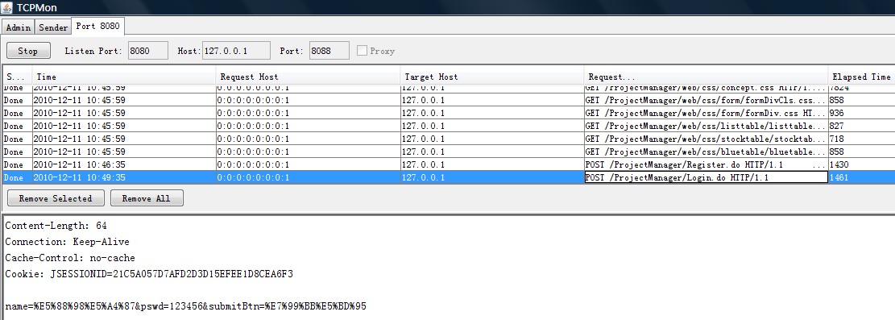Click the name=...pswd=123456 POST body line

click(x=185, y=306)
